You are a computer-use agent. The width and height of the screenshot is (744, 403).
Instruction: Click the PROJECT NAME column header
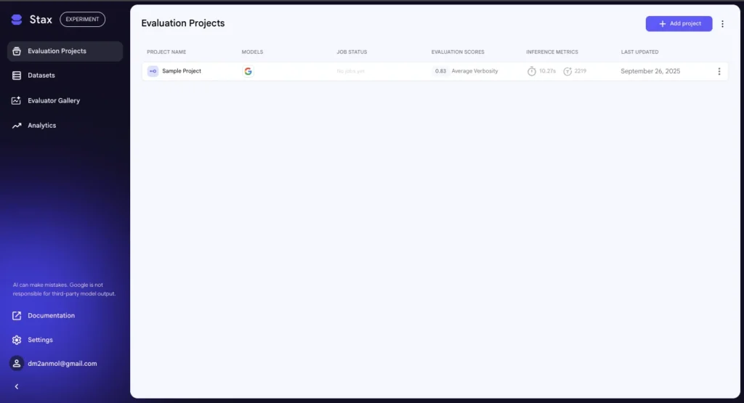[166, 52]
